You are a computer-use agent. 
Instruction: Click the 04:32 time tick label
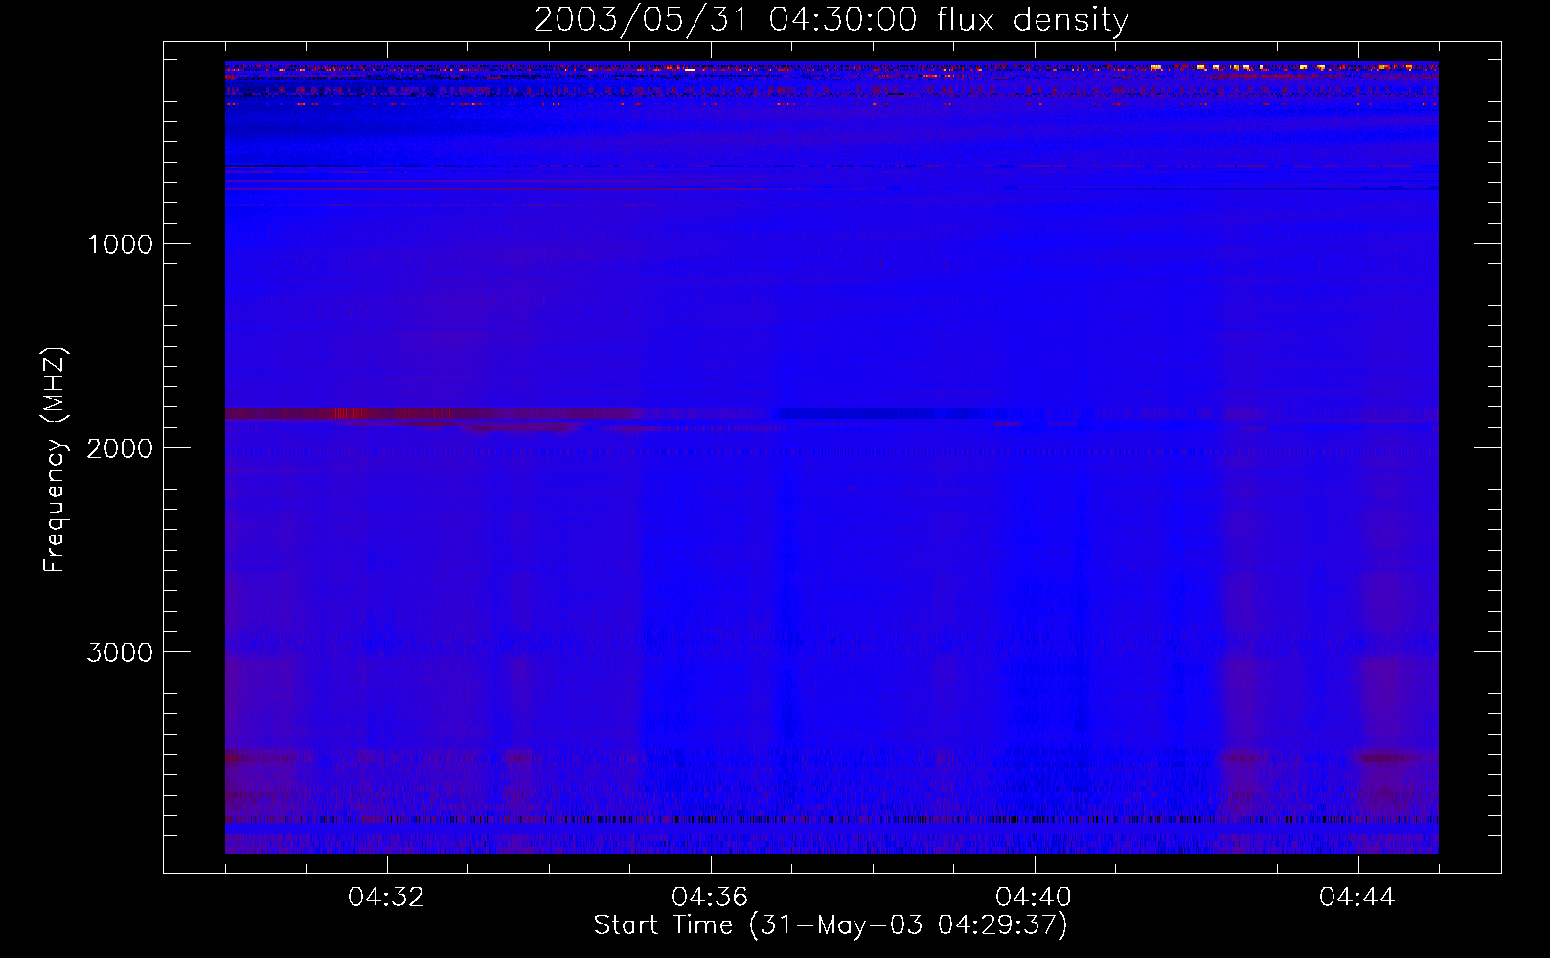pyautogui.click(x=387, y=898)
